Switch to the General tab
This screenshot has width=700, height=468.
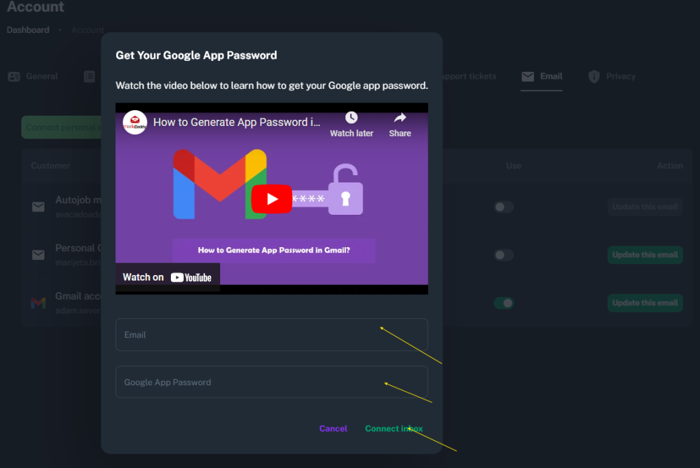[33, 77]
